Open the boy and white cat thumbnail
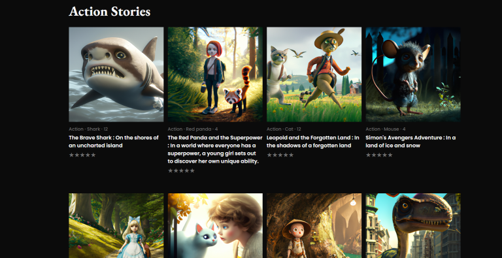Screen dimensions: 502x258 [215, 226]
